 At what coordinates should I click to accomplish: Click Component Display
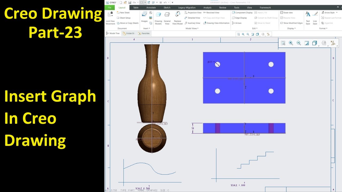click(242, 13)
